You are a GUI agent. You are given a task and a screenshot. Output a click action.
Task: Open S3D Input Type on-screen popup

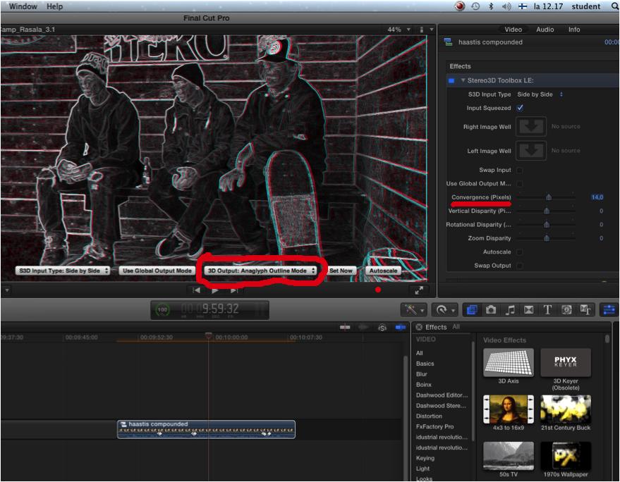(63, 271)
